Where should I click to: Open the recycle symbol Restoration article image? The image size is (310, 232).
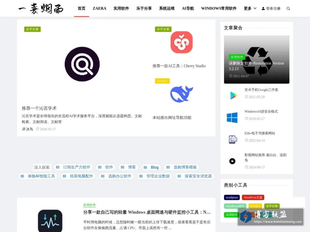(257, 60)
